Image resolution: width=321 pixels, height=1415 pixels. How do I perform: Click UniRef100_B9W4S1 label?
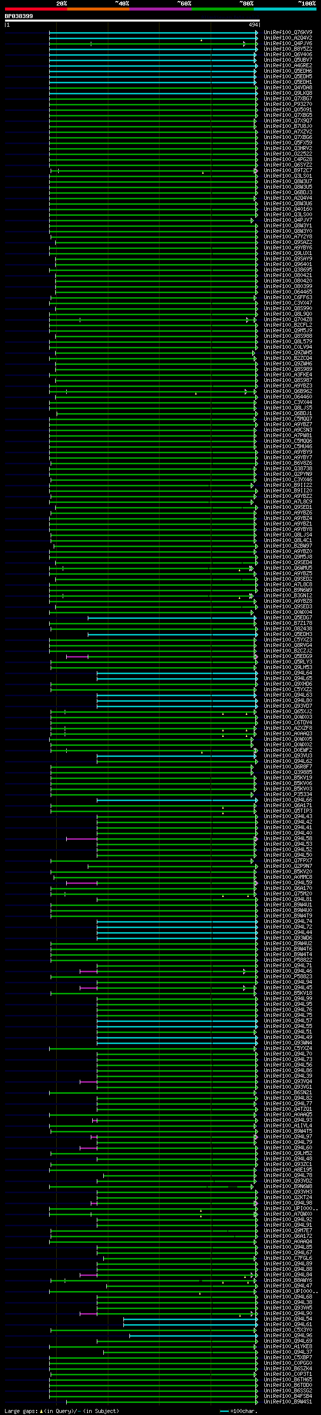coord(288,1401)
